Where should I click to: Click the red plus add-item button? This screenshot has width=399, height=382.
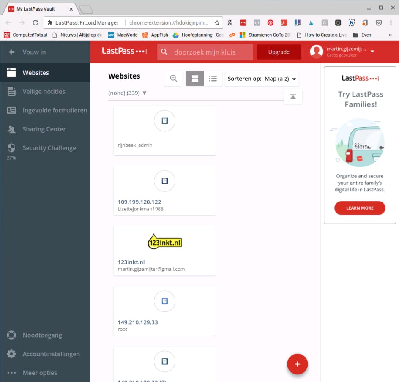click(297, 364)
